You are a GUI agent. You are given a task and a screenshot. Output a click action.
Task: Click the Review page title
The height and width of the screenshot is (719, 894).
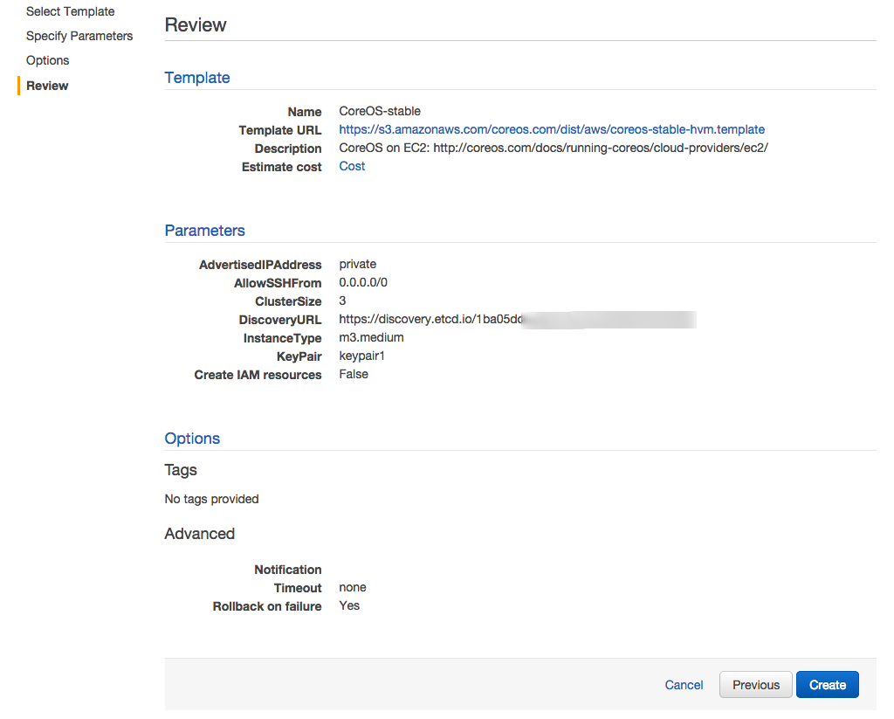196,25
